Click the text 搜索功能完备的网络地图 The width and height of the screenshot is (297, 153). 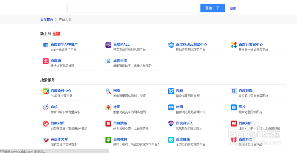pos(129,112)
